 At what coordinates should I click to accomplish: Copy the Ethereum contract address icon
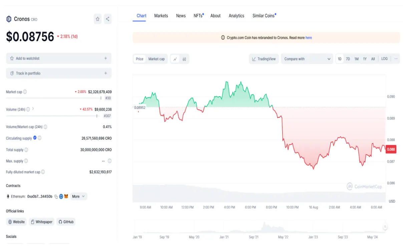(56, 196)
